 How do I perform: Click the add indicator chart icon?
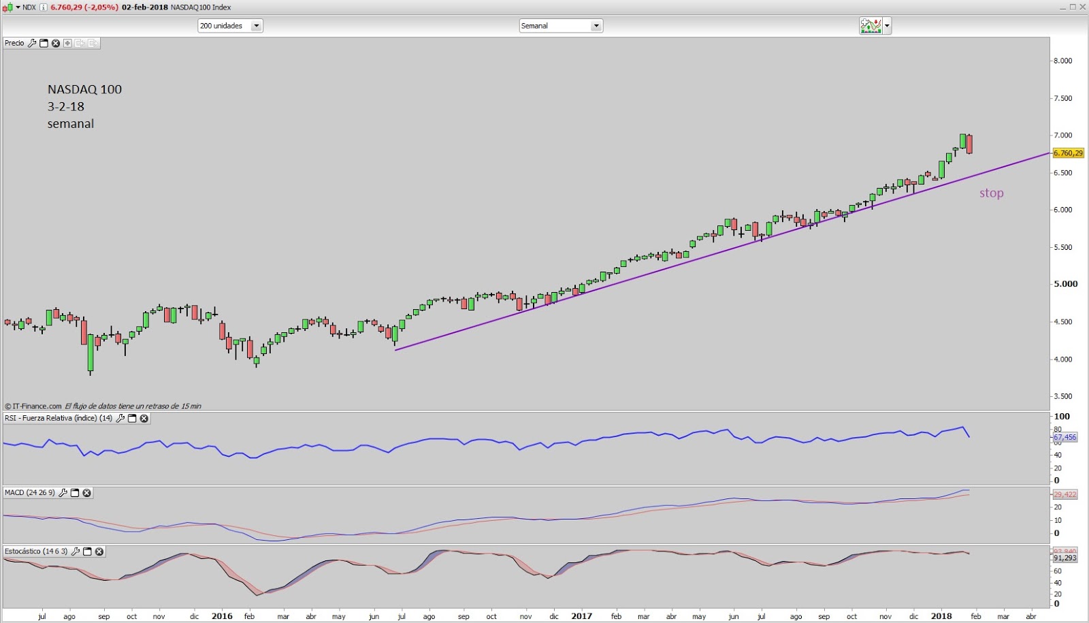871,26
